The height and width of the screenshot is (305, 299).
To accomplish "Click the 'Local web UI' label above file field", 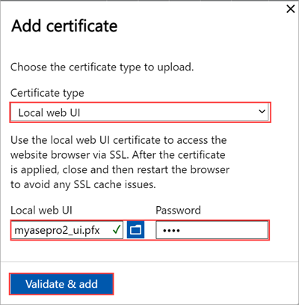I will click(x=41, y=211).
